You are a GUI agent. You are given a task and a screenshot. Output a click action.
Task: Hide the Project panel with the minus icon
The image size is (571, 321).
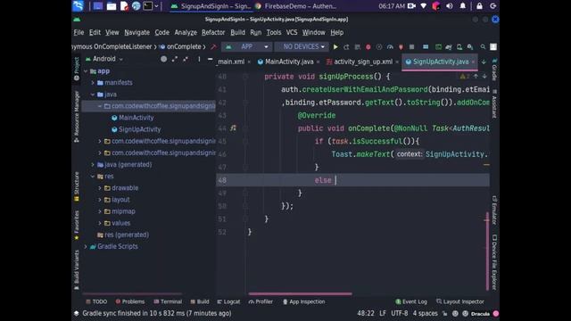pos(211,59)
